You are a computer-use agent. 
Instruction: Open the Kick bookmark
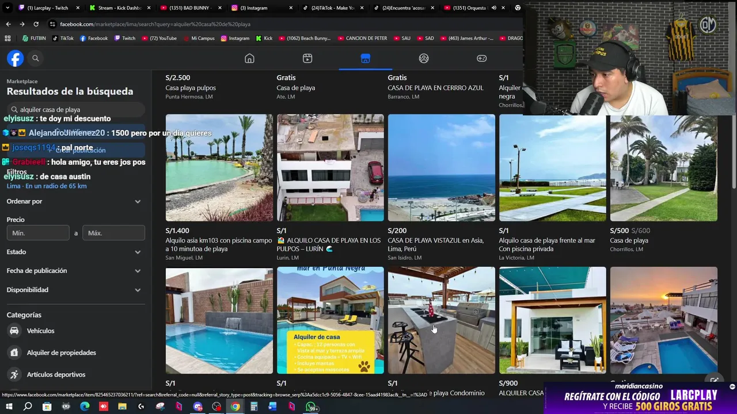coord(264,39)
